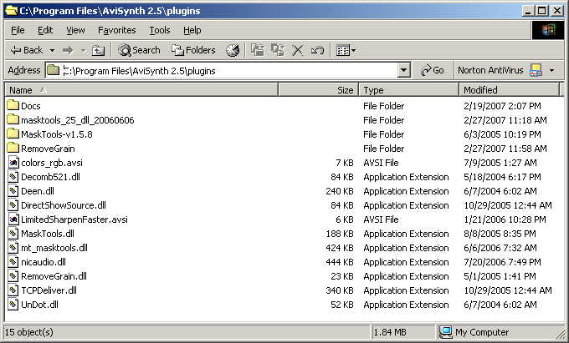Select the TCPDeliver.dll file icon
The height and width of the screenshot is (343, 569).
[x=13, y=290]
